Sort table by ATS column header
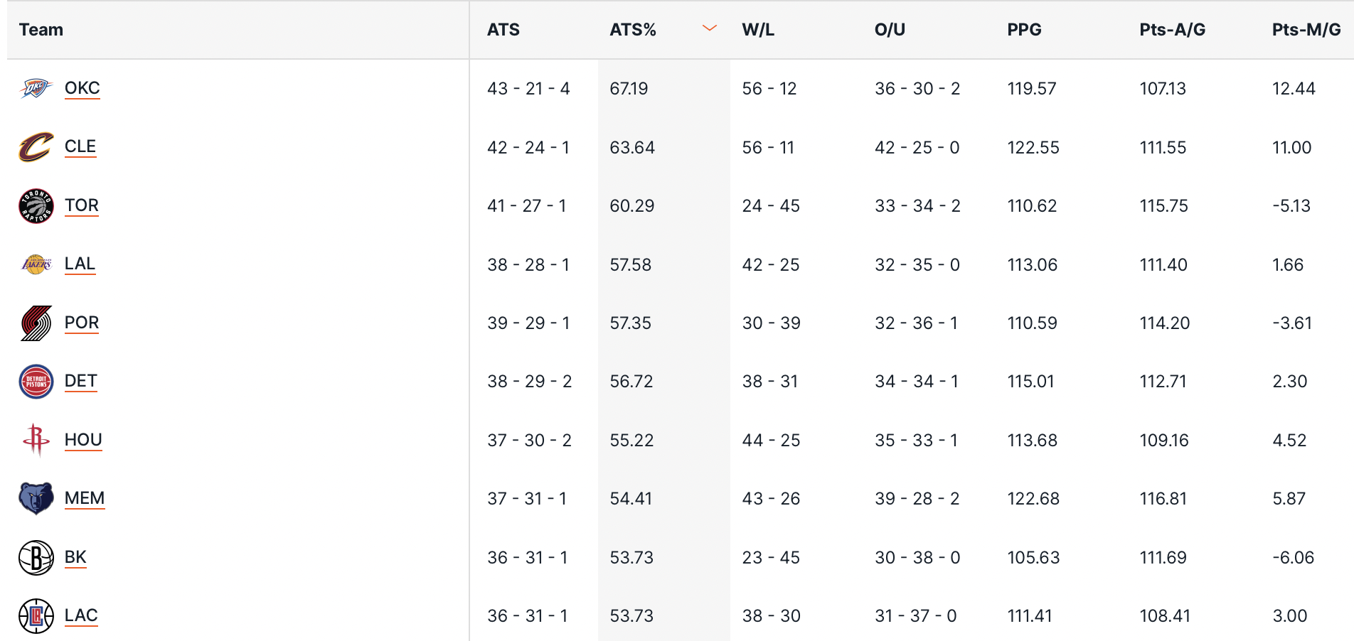 503,30
